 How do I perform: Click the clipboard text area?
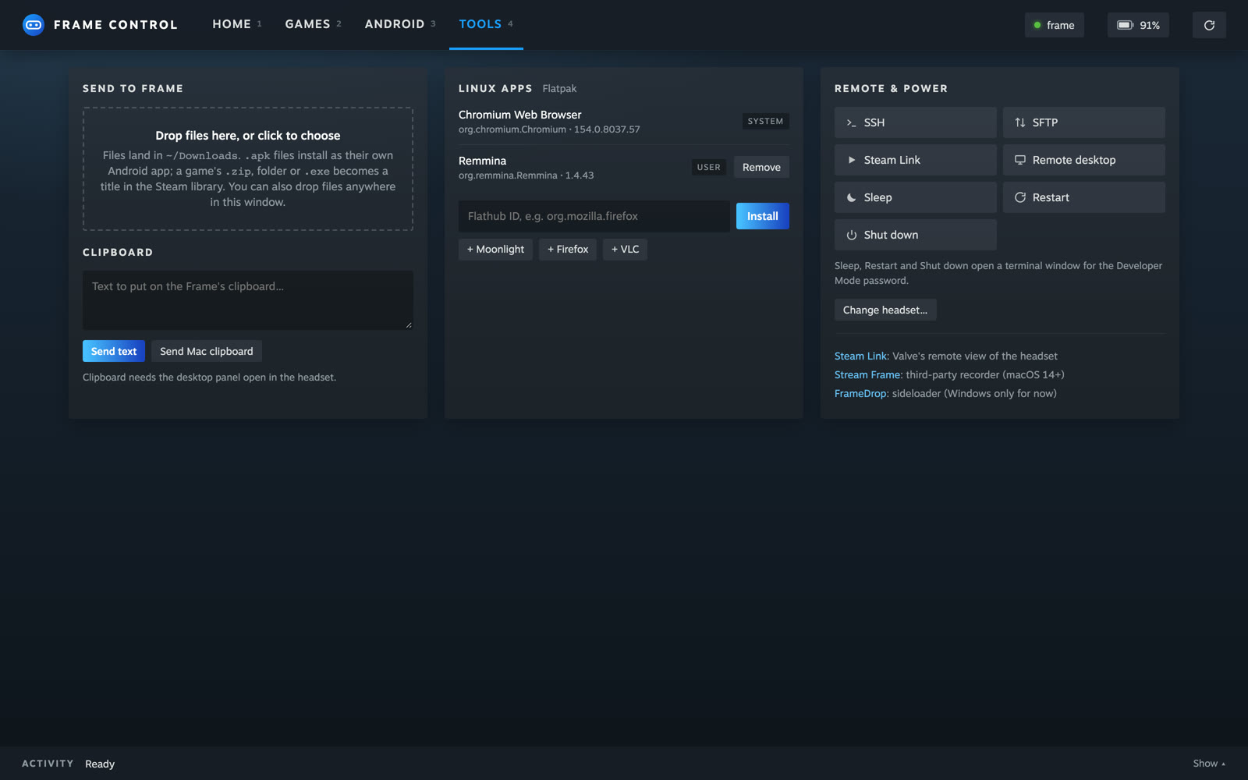248,300
